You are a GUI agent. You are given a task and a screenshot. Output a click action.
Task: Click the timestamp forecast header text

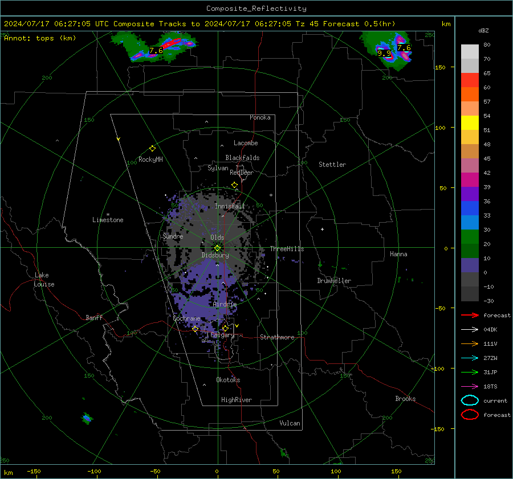click(199, 24)
